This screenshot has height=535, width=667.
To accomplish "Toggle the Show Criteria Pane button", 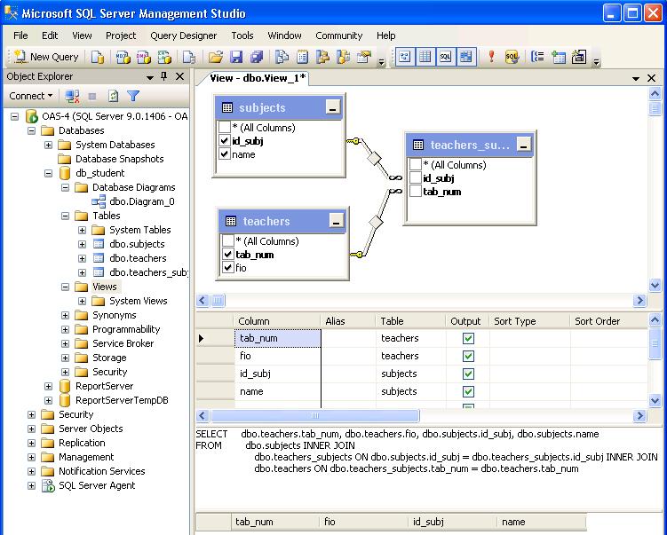I will pyautogui.click(x=425, y=57).
